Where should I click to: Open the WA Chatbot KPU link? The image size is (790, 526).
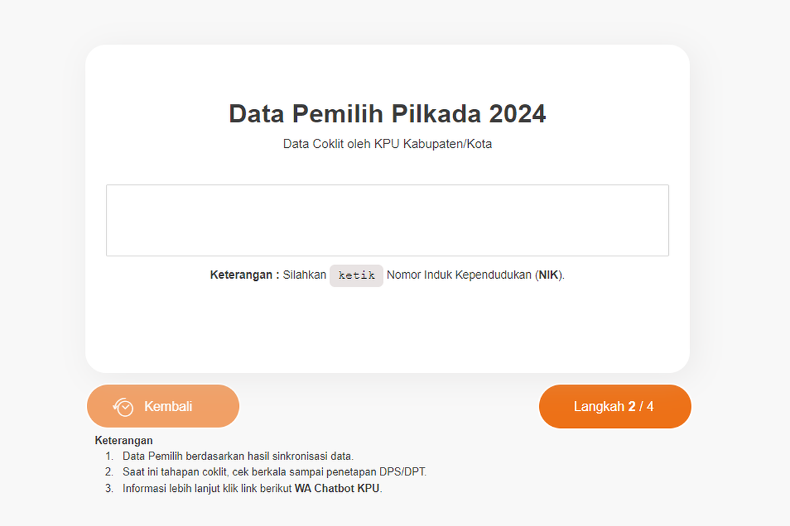[338, 489]
